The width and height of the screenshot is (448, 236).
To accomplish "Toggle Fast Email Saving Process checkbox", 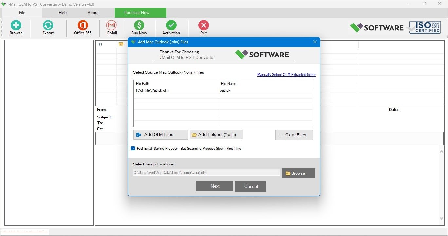I will [x=133, y=149].
